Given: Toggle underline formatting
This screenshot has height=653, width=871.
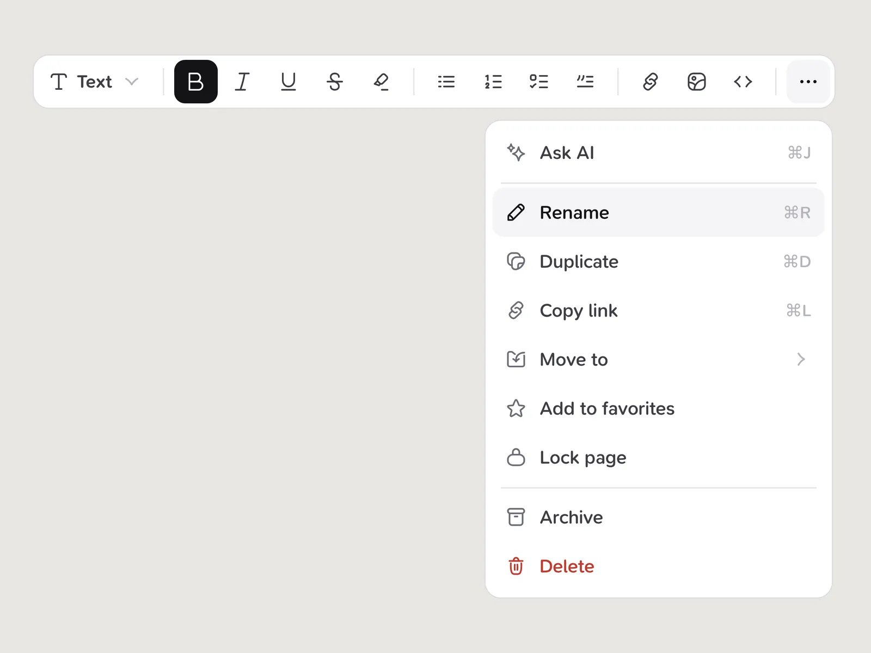Looking at the screenshot, I should [x=289, y=82].
